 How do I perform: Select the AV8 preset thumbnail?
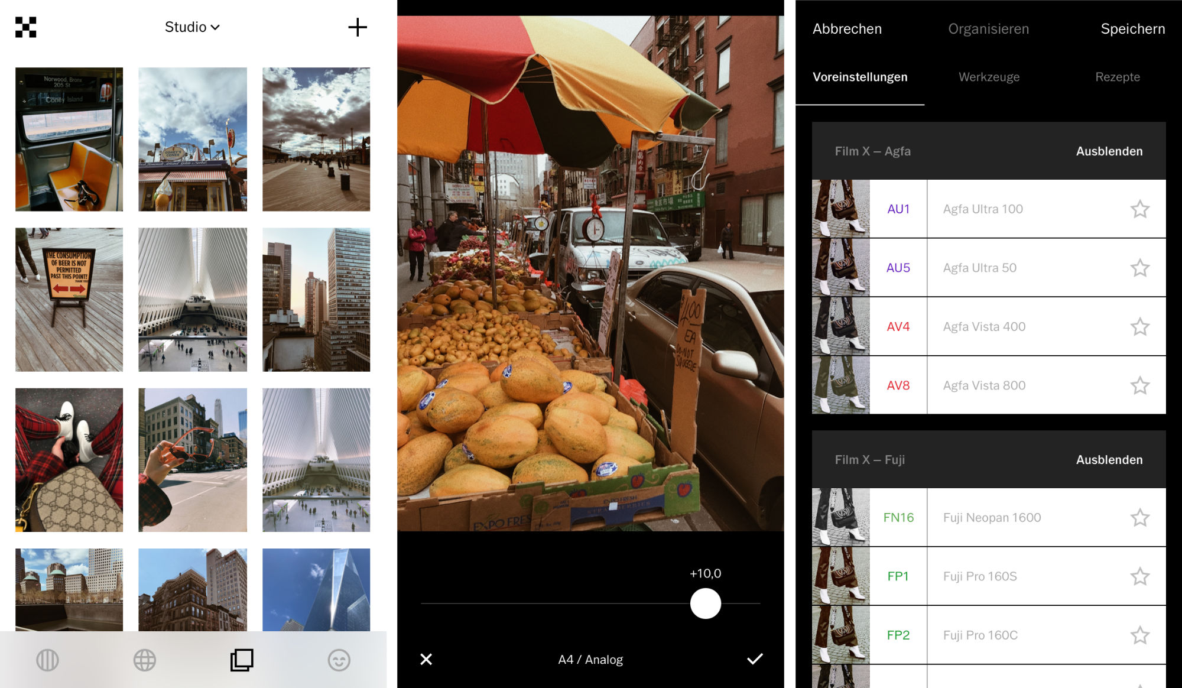840,385
